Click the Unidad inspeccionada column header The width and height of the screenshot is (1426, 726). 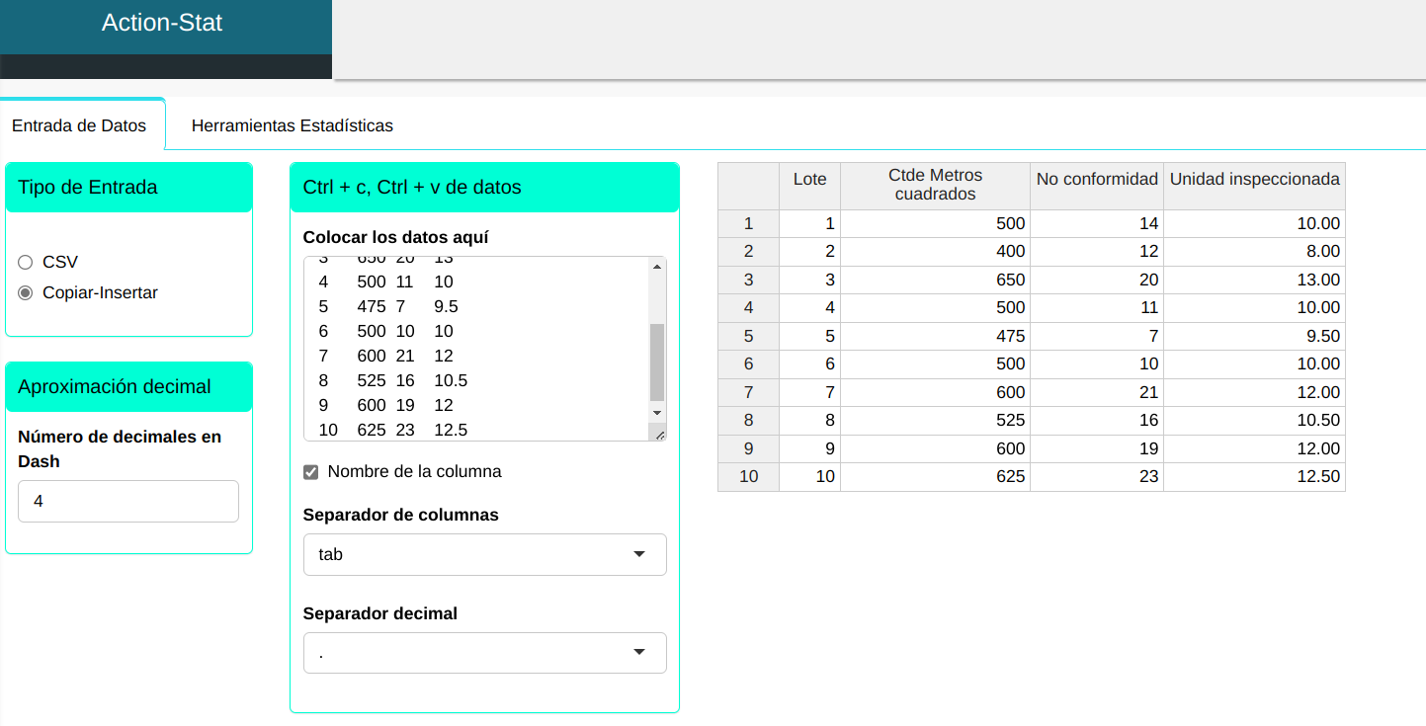(x=1254, y=180)
